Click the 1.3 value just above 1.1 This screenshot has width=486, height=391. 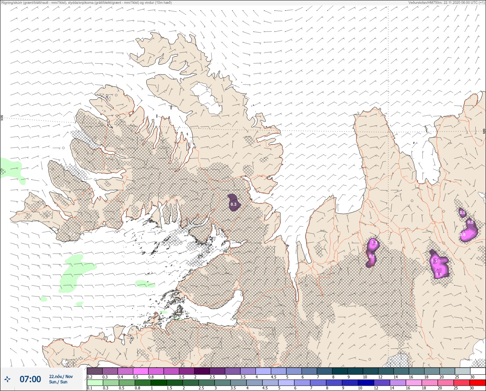[x=435, y=261]
